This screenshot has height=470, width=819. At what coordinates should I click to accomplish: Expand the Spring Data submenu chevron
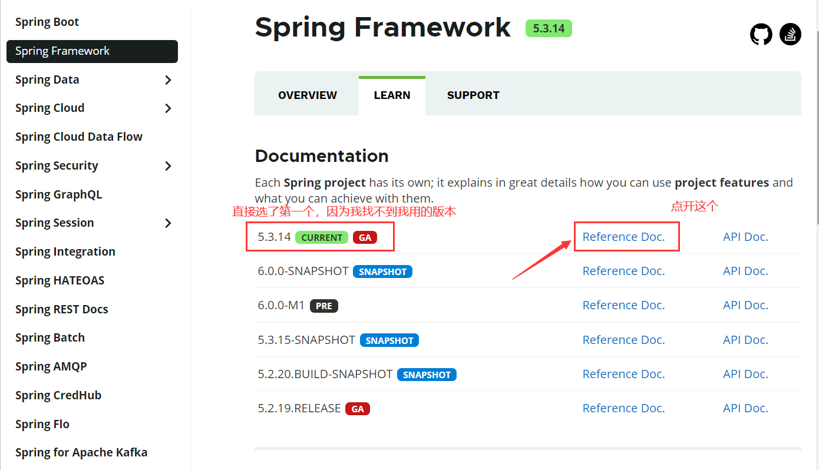168,80
